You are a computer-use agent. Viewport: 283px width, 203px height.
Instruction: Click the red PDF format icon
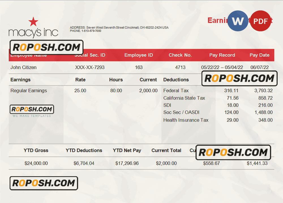pos(261,21)
